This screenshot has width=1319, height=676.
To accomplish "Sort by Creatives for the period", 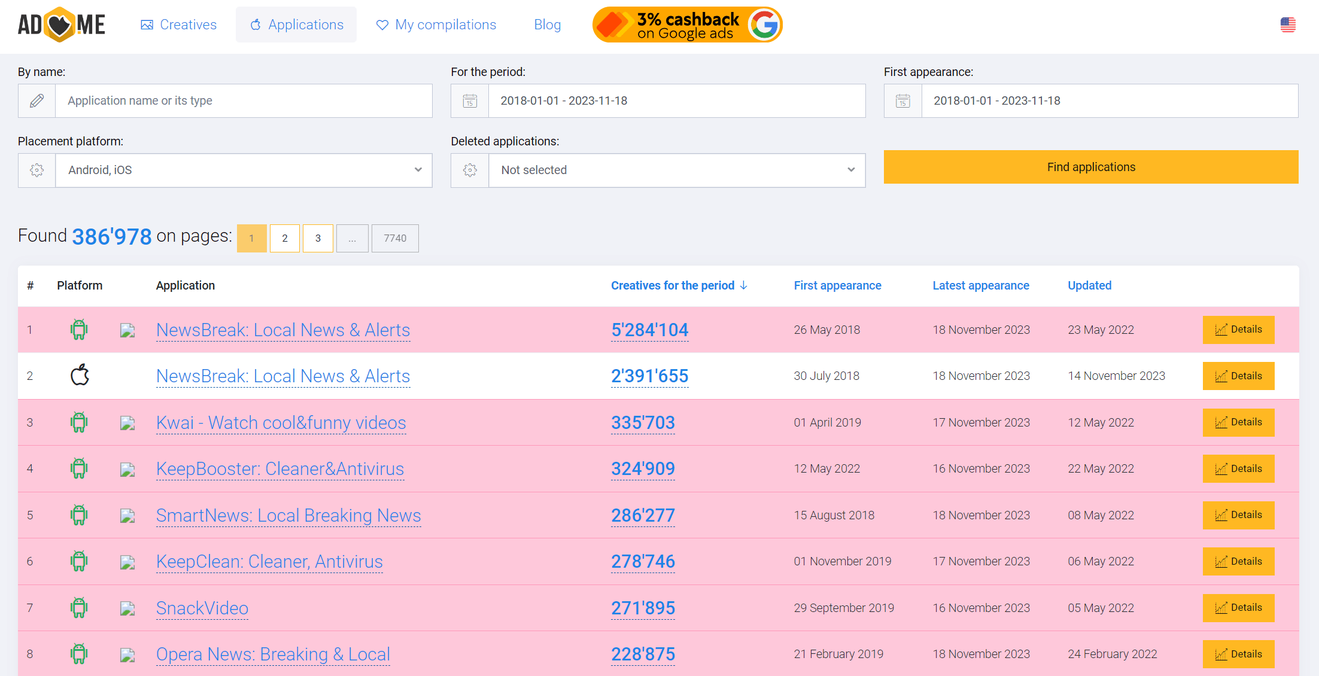I will [x=679, y=285].
